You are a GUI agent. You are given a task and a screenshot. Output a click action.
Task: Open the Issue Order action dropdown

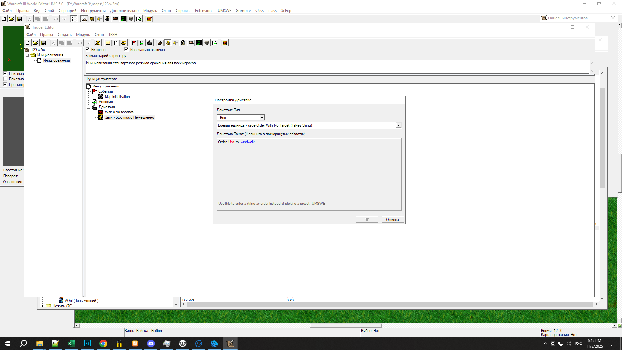point(398,125)
